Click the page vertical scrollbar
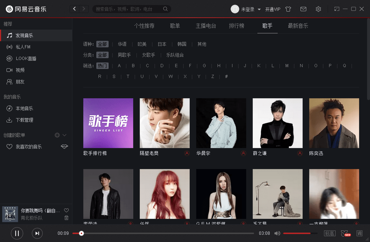370x242 pixels. coord(368,59)
